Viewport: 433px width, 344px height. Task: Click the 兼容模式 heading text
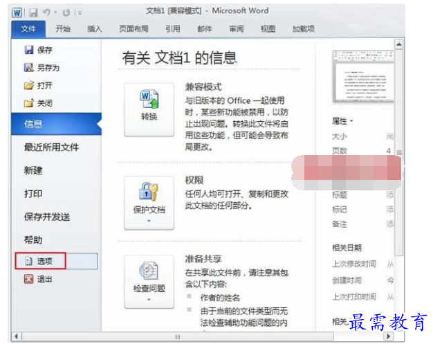coord(203,87)
